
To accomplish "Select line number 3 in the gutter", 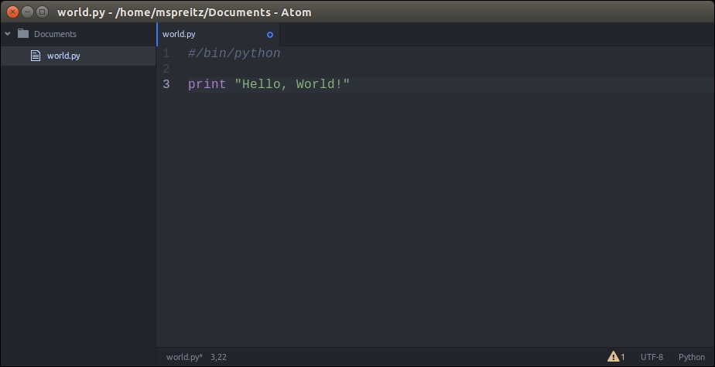I will (x=166, y=84).
